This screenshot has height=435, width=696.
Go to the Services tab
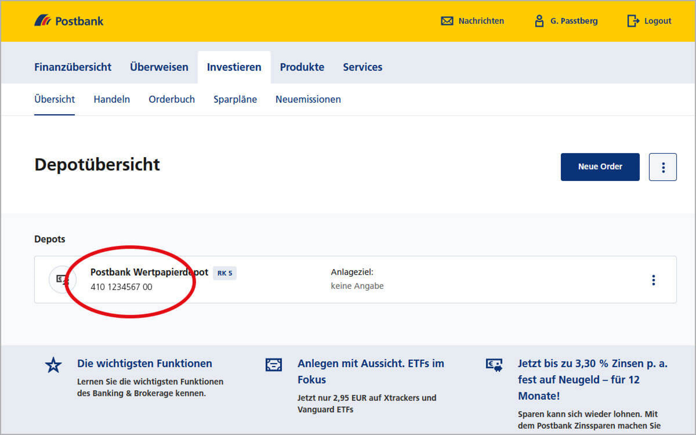click(x=362, y=67)
